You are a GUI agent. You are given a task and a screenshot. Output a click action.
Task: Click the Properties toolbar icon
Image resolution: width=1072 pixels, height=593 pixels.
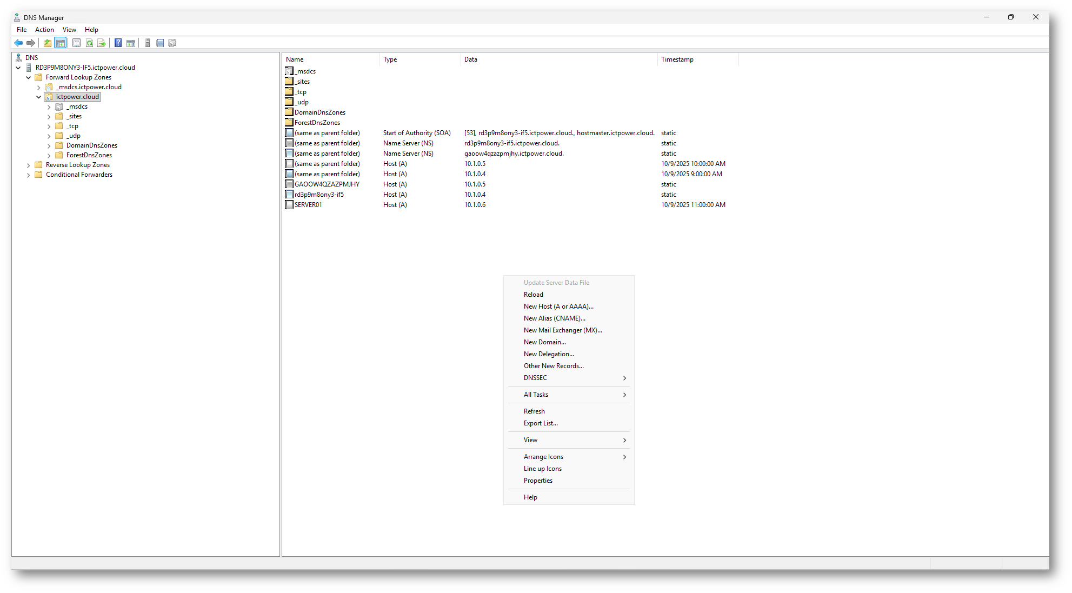[x=76, y=43]
